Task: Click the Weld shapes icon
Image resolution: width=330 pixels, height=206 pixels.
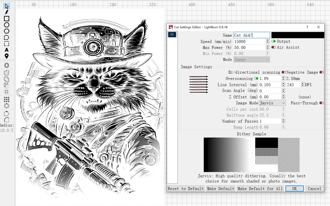Action: 6,73
